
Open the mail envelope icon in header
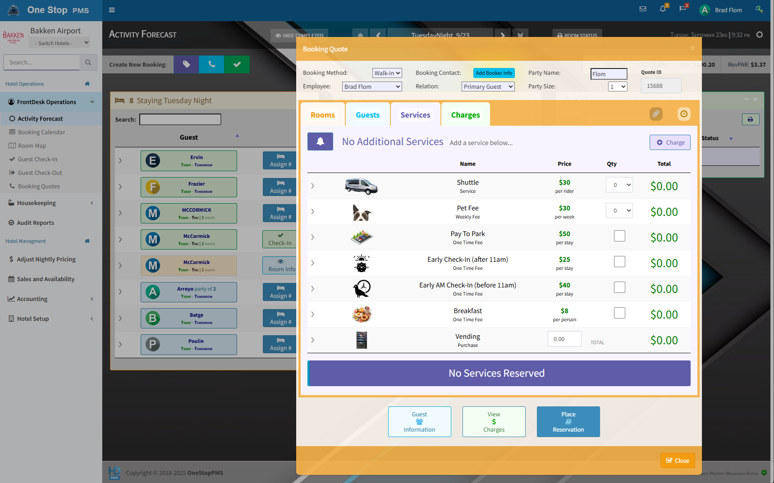[643, 9]
